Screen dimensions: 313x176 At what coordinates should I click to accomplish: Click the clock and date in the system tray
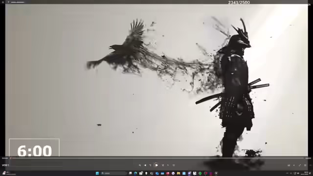click(304, 173)
